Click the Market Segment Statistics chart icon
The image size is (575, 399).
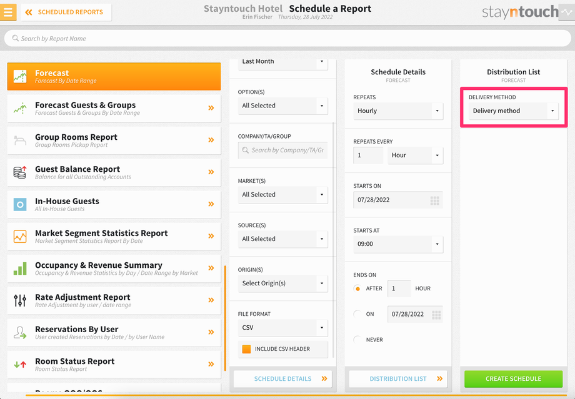pyautogui.click(x=20, y=236)
